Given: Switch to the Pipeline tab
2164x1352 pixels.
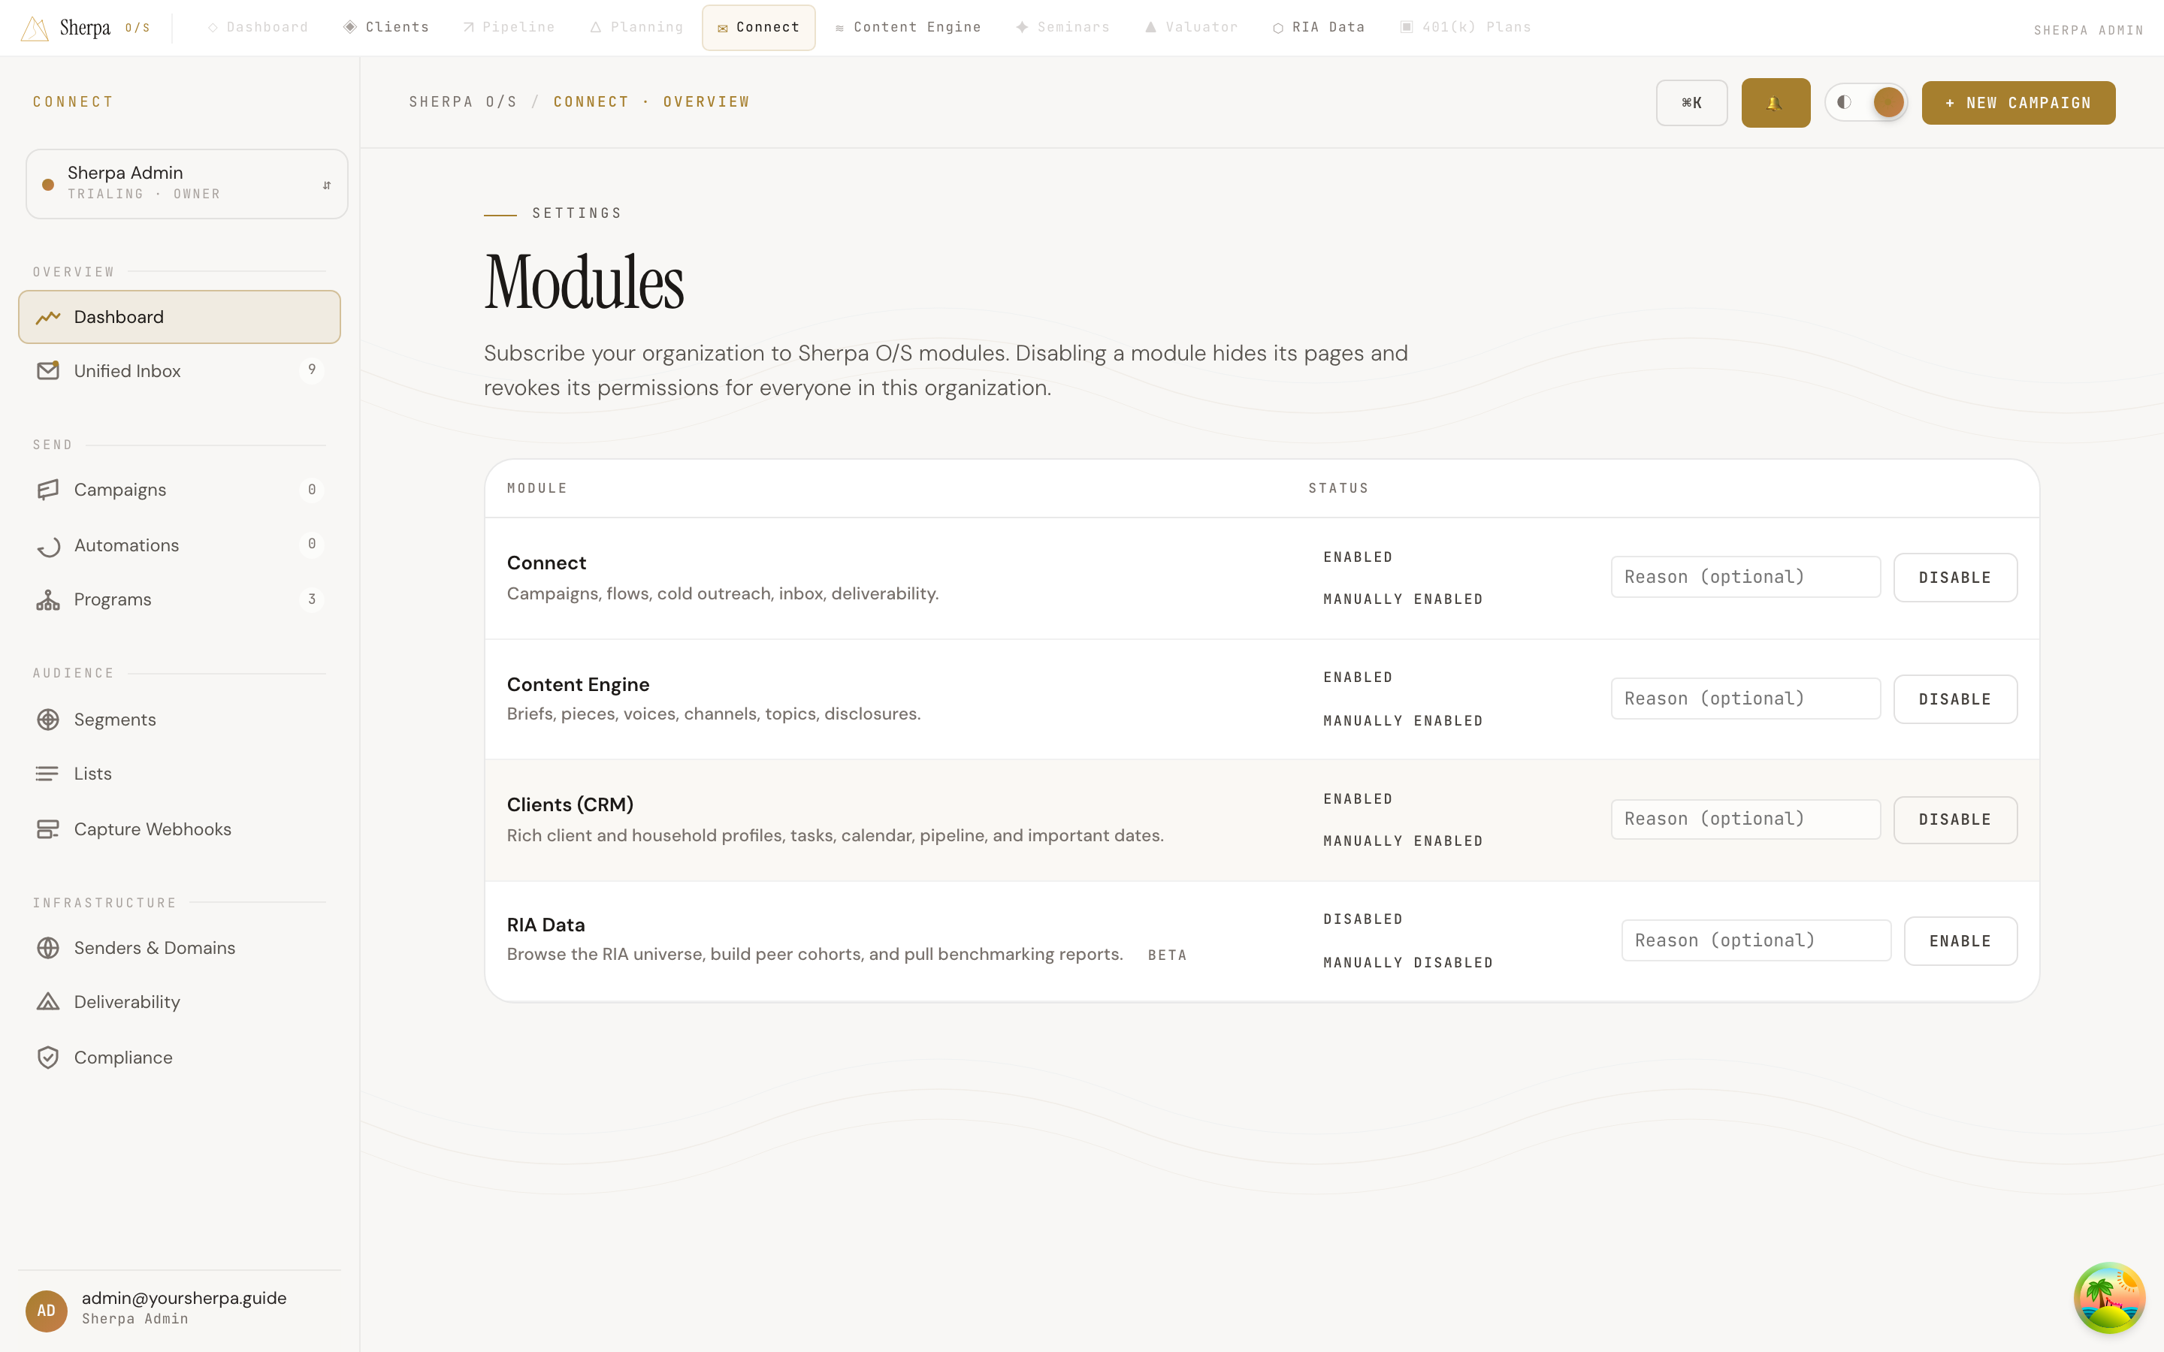Looking at the screenshot, I should point(509,28).
